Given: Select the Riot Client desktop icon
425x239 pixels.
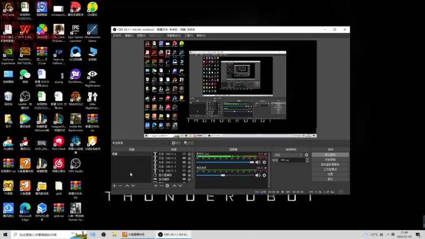Looking at the screenshot, I should click(x=59, y=143).
